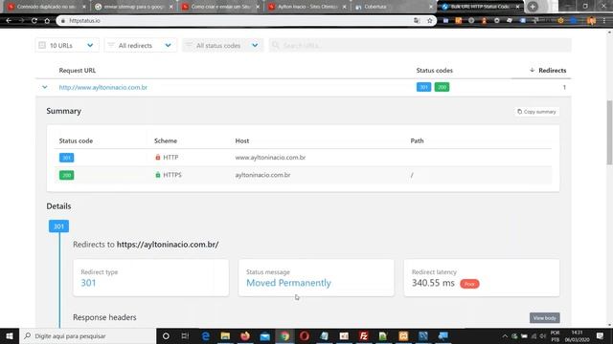Click the translate icon in address bar
Viewport: 613px width, 344px height.
[417, 21]
